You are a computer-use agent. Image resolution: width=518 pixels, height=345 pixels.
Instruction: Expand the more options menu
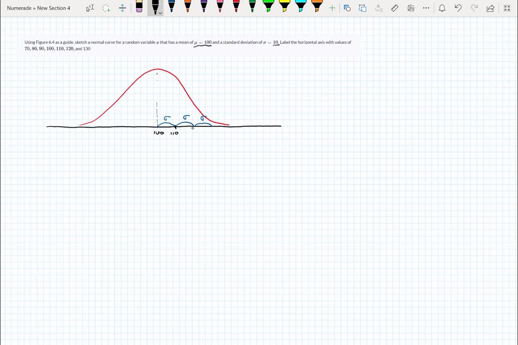[x=425, y=8]
